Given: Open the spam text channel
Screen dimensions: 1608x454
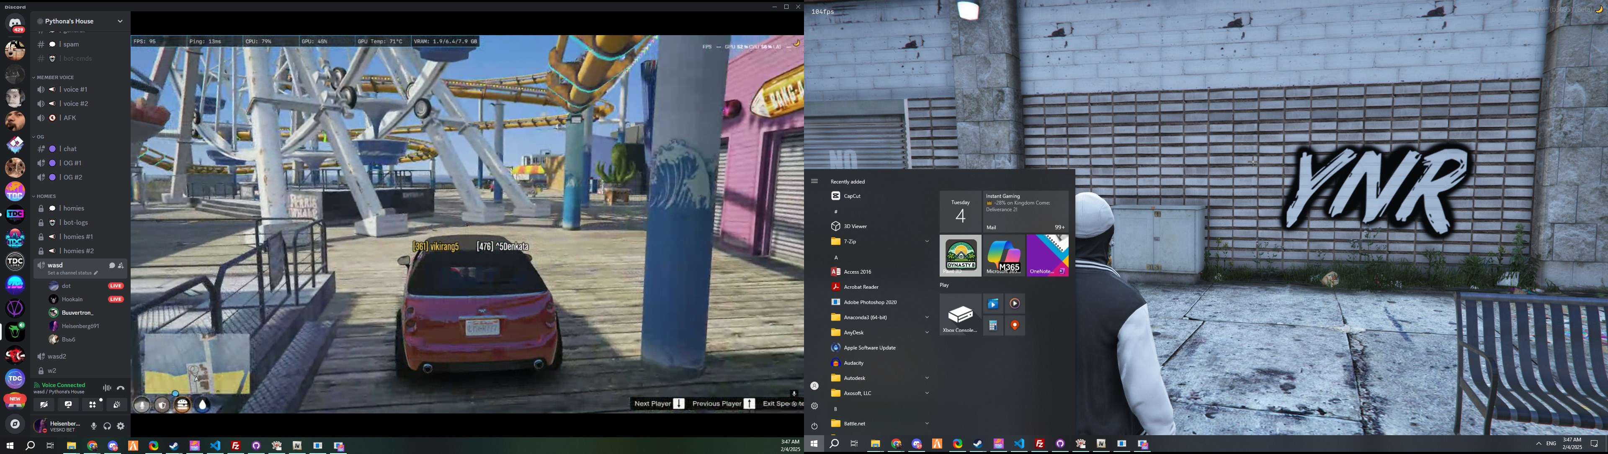Looking at the screenshot, I should tap(71, 45).
